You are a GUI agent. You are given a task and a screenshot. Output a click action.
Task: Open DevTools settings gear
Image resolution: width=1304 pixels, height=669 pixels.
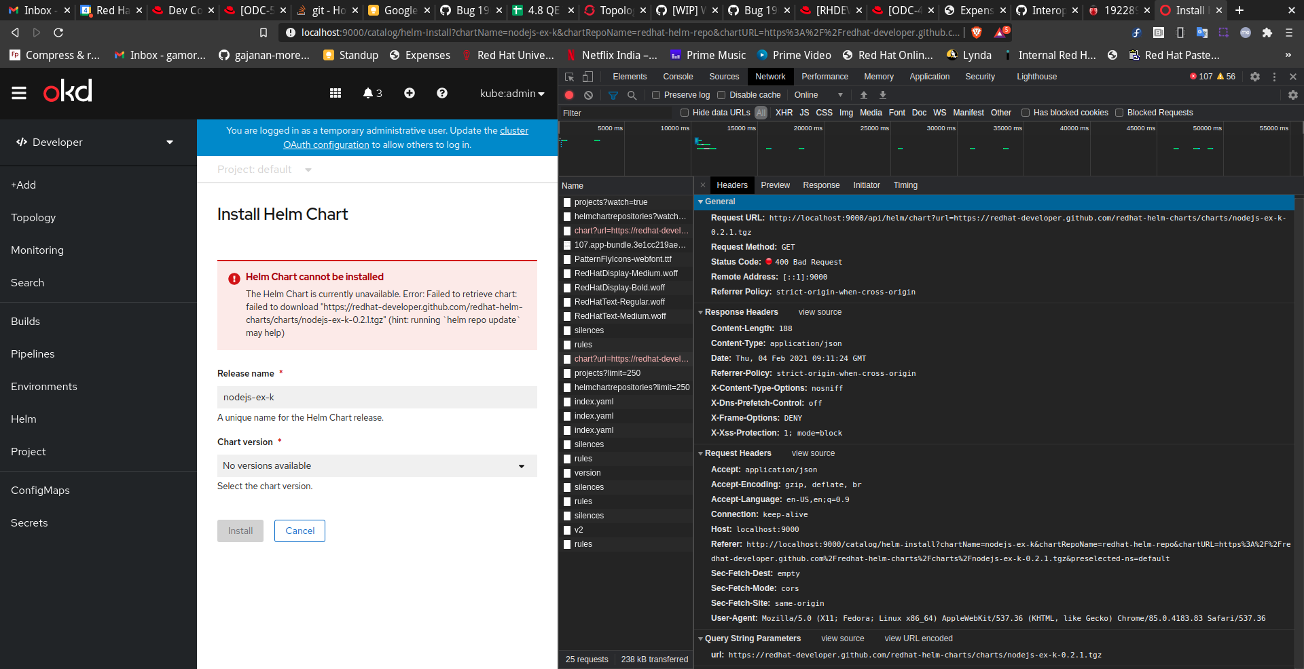click(x=1255, y=77)
